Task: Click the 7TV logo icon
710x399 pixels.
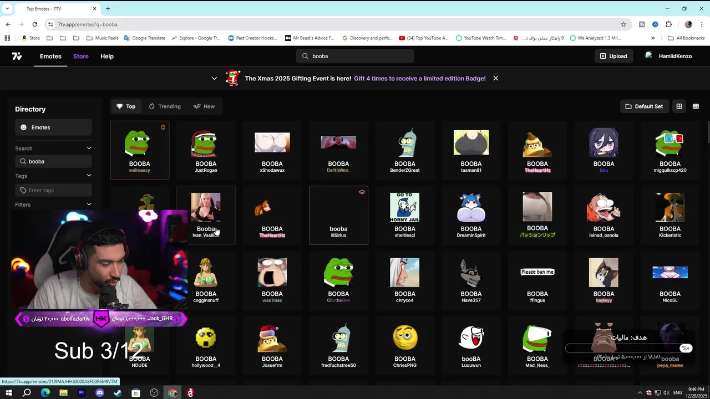Action: click(17, 56)
